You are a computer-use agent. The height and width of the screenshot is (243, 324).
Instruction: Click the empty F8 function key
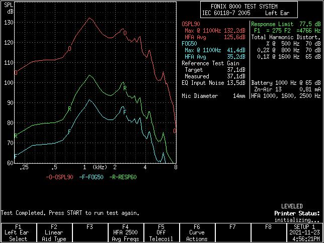pos(268,233)
